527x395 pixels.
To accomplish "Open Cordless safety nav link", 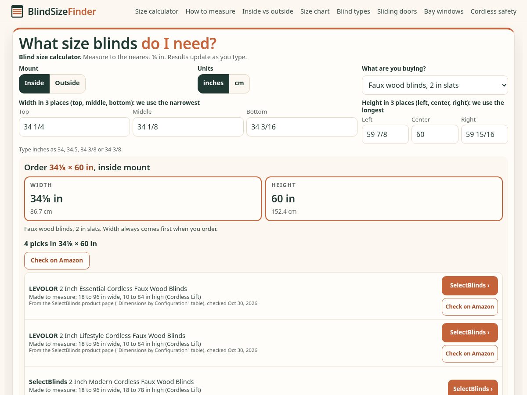I will [x=494, y=11].
